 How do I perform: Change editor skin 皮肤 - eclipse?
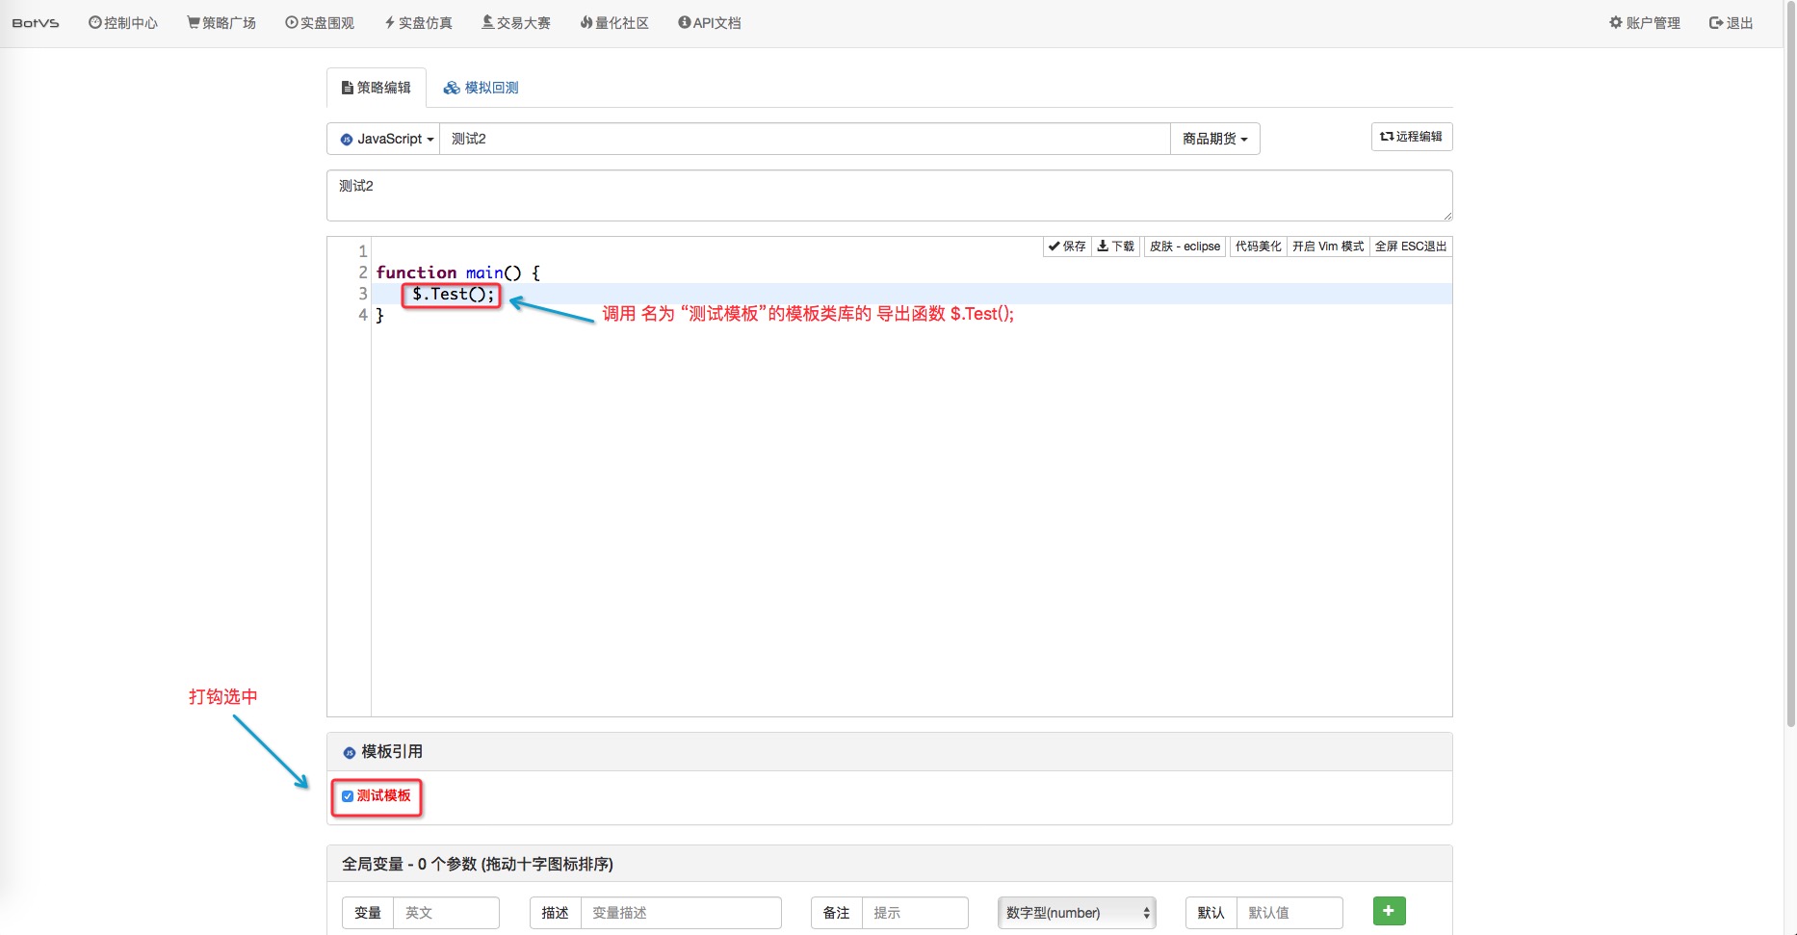click(x=1185, y=247)
